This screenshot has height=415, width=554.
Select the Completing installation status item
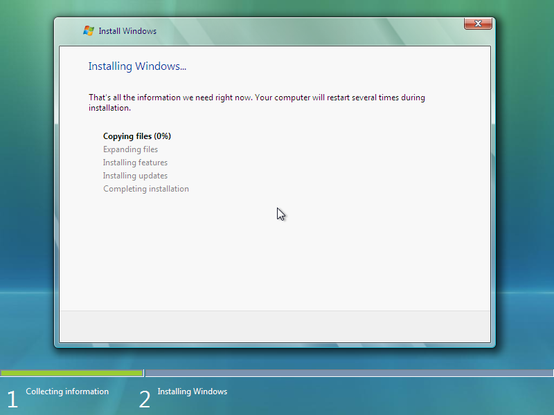tap(146, 188)
